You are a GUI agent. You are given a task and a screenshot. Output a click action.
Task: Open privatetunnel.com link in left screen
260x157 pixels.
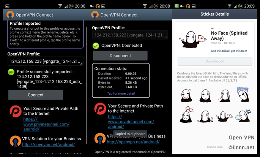tap(46, 124)
